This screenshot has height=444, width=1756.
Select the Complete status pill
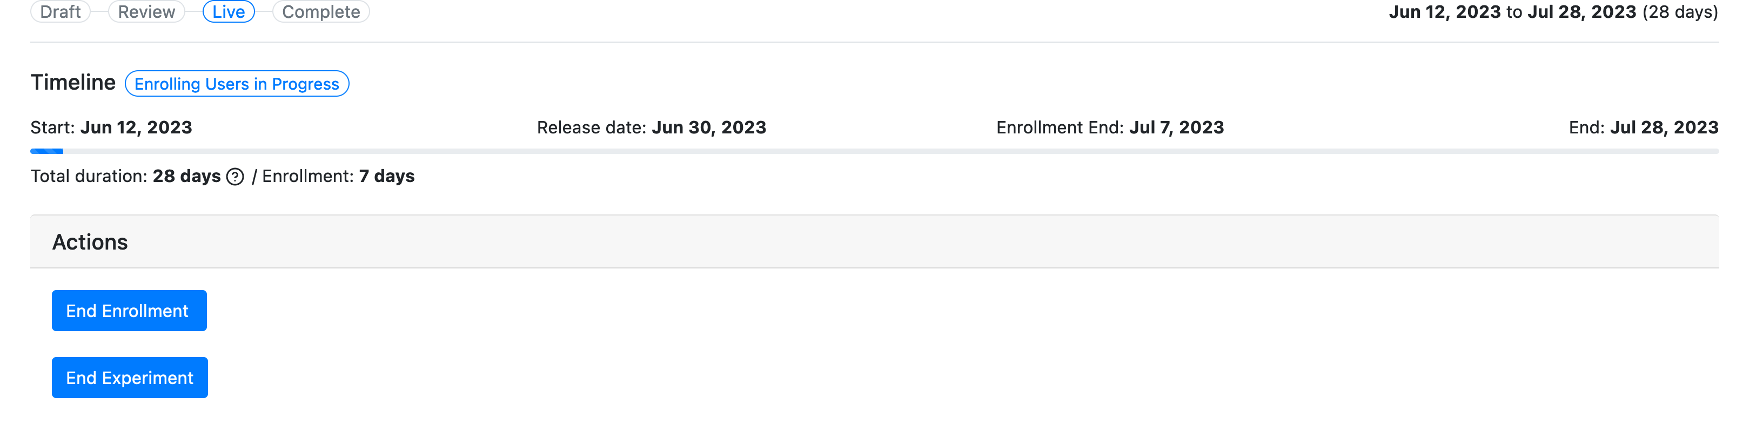coord(321,11)
